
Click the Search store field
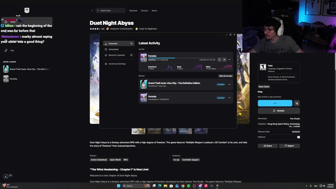(111, 10)
